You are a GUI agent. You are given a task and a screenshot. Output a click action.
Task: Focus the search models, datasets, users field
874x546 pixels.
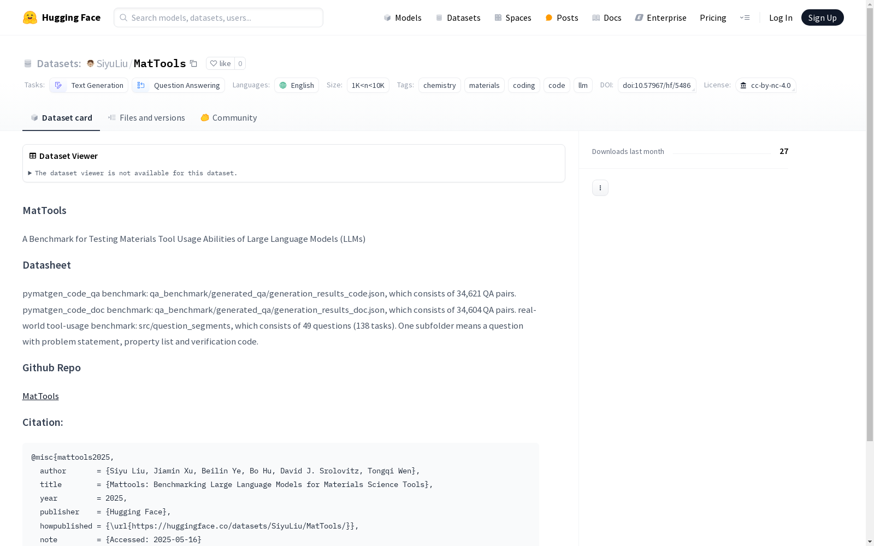pos(218,17)
